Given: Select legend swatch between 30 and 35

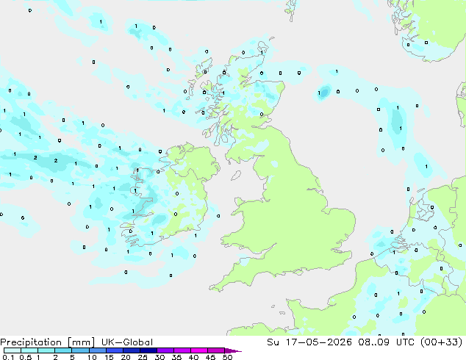Looking at the screenshot, I should [165, 350].
